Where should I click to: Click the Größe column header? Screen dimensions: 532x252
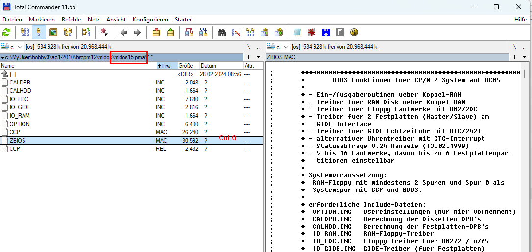[x=185, y=66]
